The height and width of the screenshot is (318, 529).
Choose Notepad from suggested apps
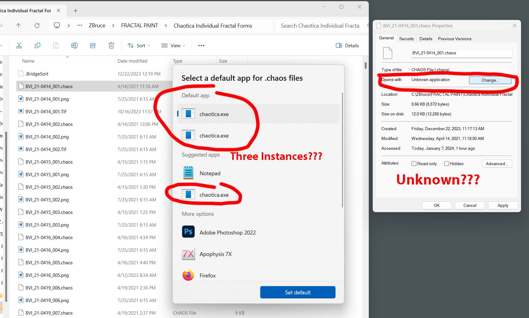(x=258, y=173)
